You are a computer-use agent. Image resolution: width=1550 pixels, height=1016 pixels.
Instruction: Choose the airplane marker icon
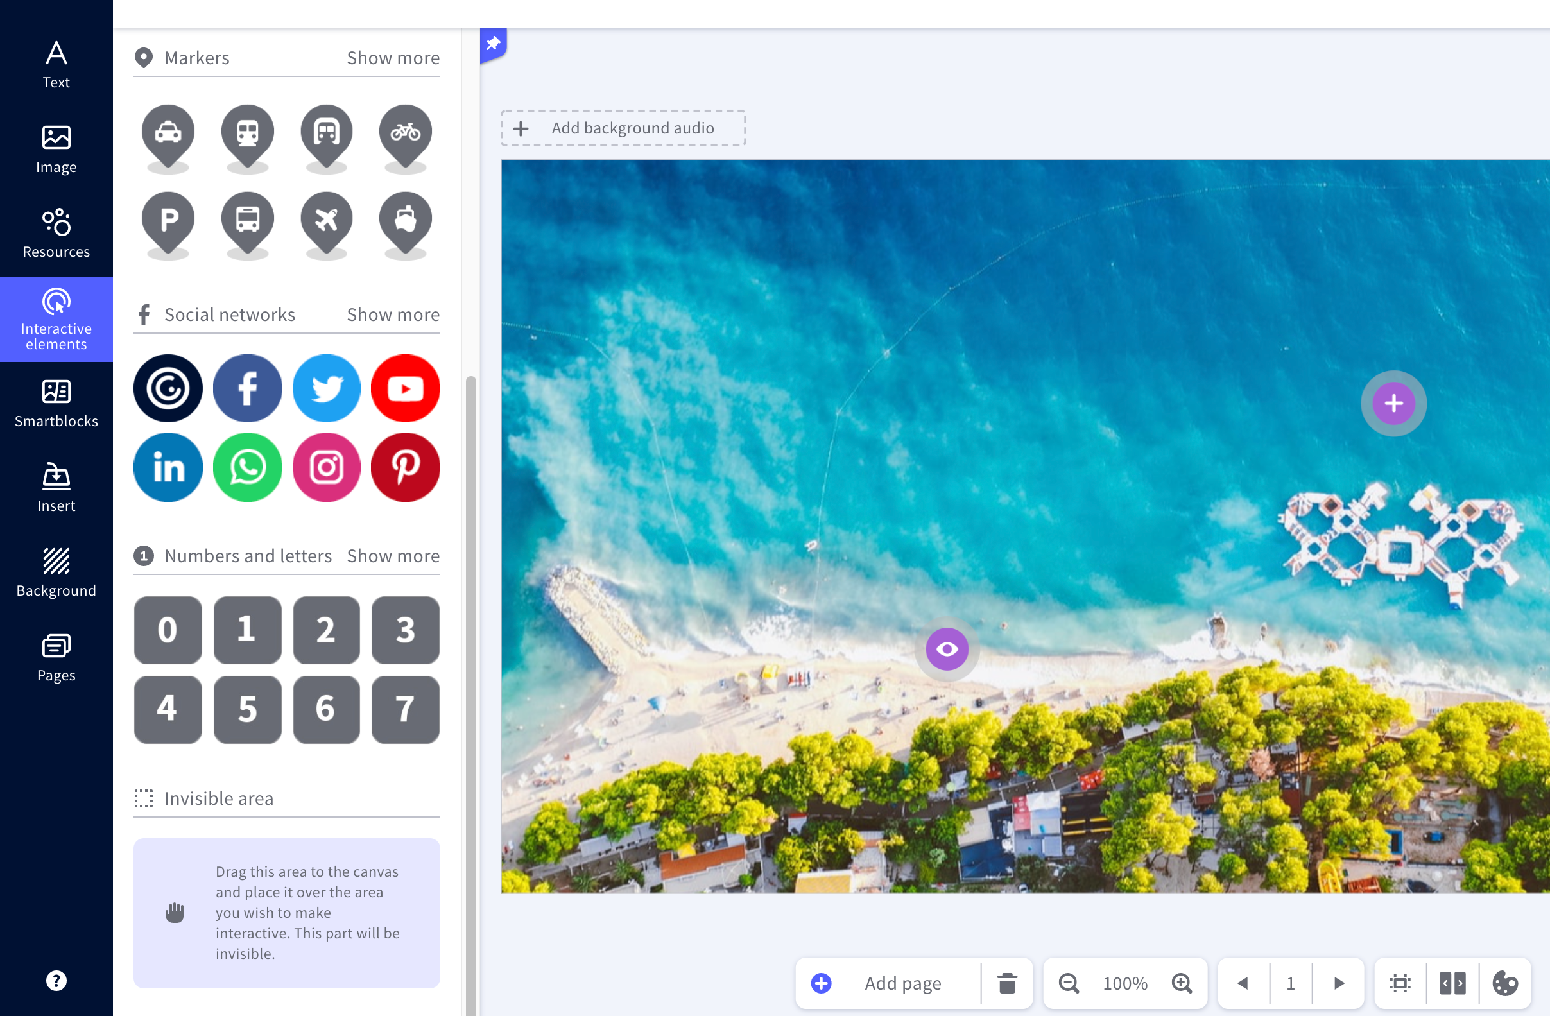tap(326, 220)
